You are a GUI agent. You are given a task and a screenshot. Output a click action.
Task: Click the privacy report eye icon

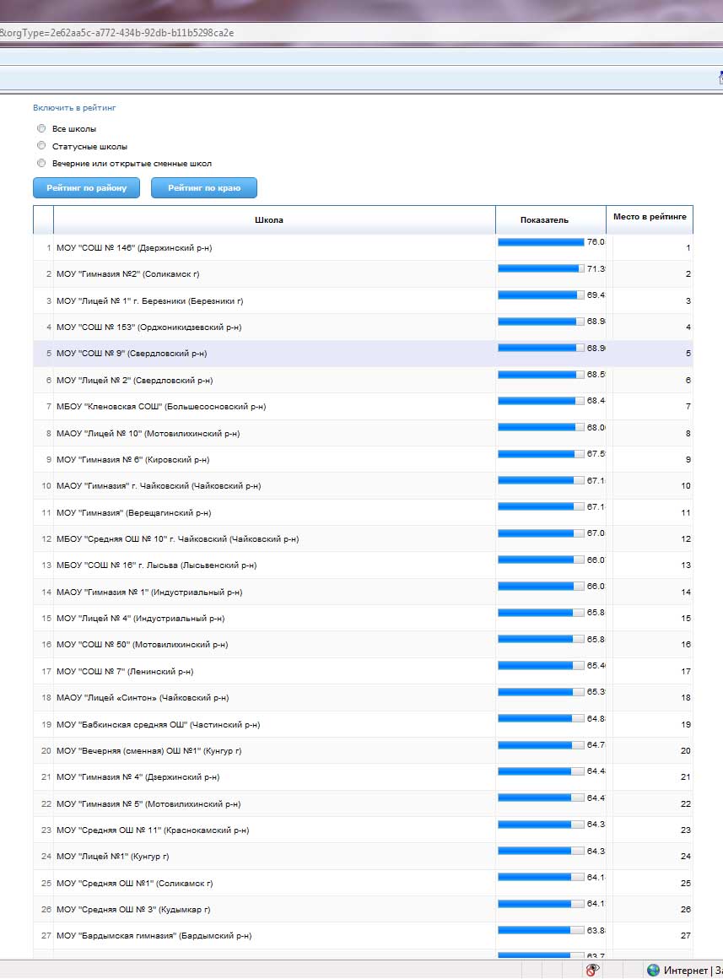593,970
